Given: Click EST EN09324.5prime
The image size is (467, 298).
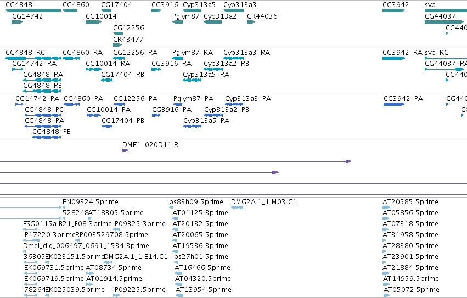Looking at the screenshot, I should 91,202.
